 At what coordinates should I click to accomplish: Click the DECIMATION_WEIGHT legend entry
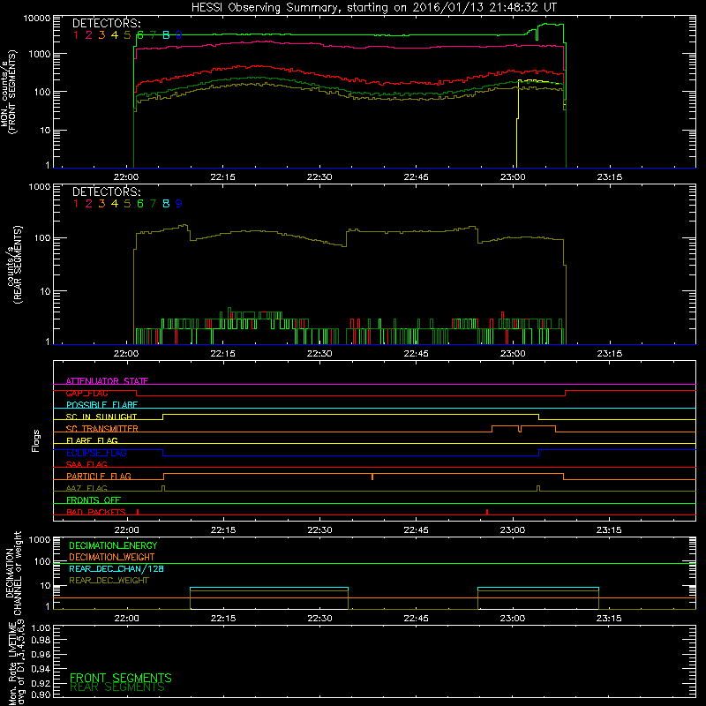tap(112, 557)
